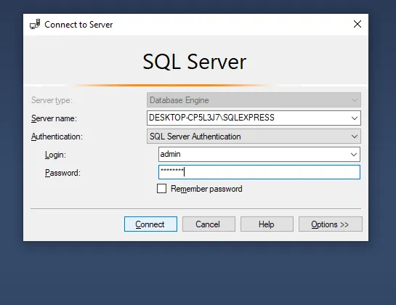Click the SQL Server banner heading
This screenshot has width=396, height=305.
click(194, 62)
